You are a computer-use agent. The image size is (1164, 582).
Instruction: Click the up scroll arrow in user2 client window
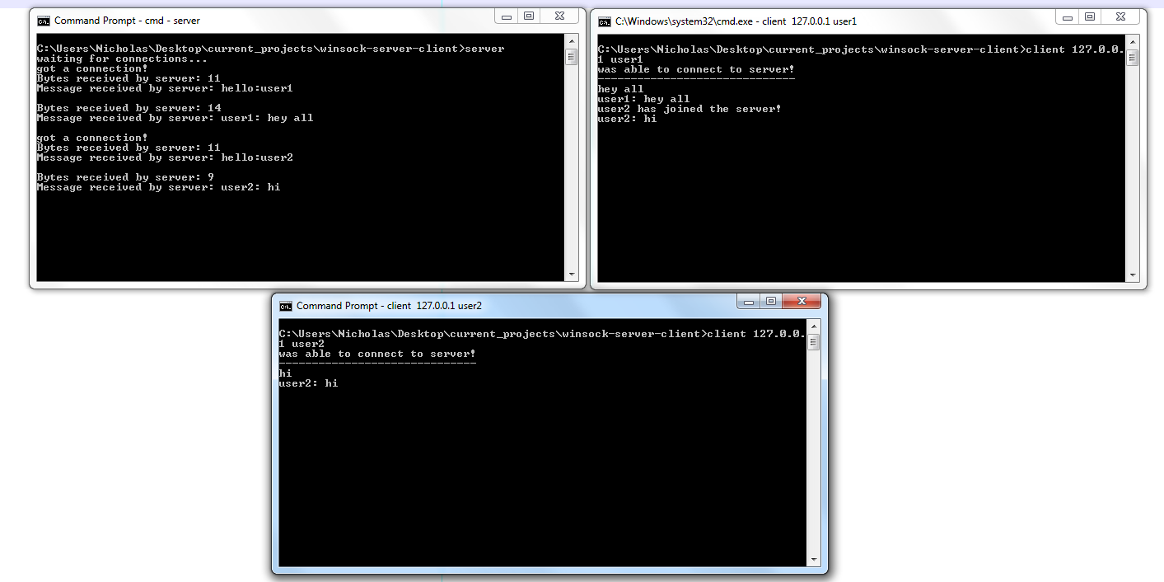point(813,326)
